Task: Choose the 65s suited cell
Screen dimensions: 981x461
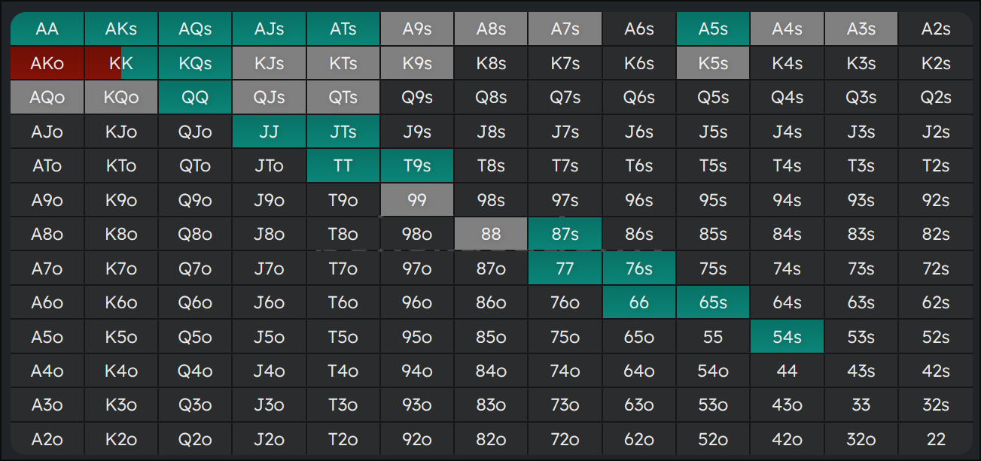Action: [713, 303]
